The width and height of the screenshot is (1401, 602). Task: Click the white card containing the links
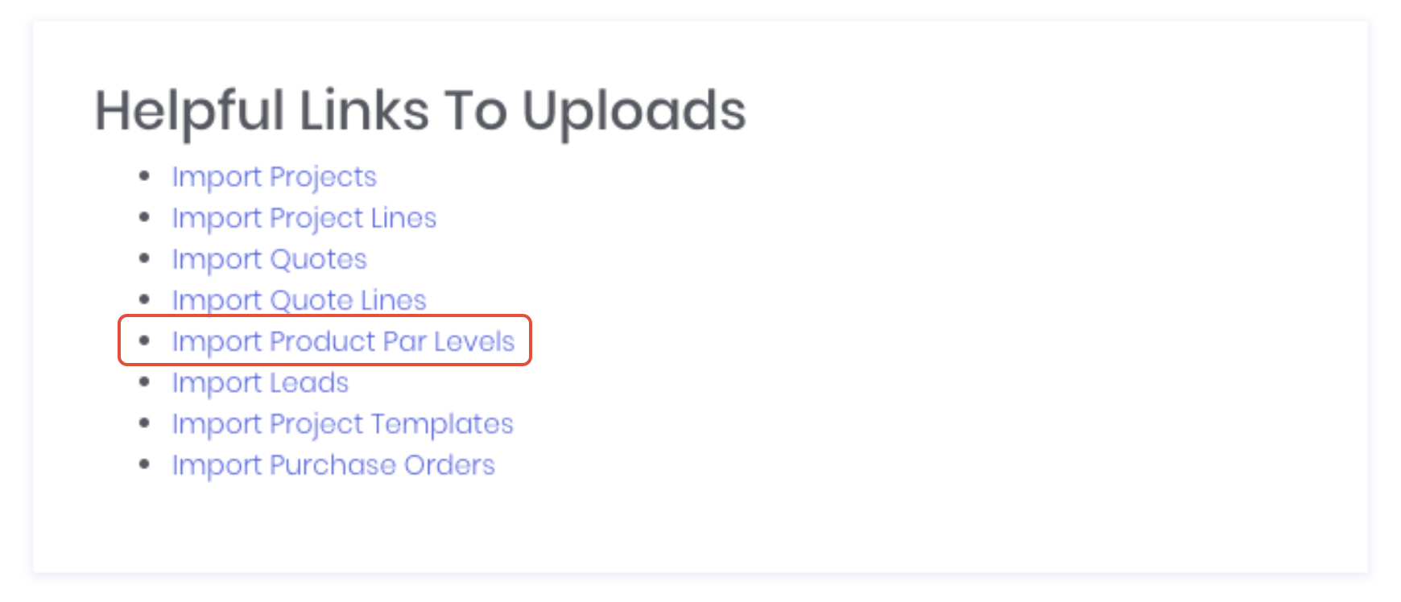coord(966,322)
